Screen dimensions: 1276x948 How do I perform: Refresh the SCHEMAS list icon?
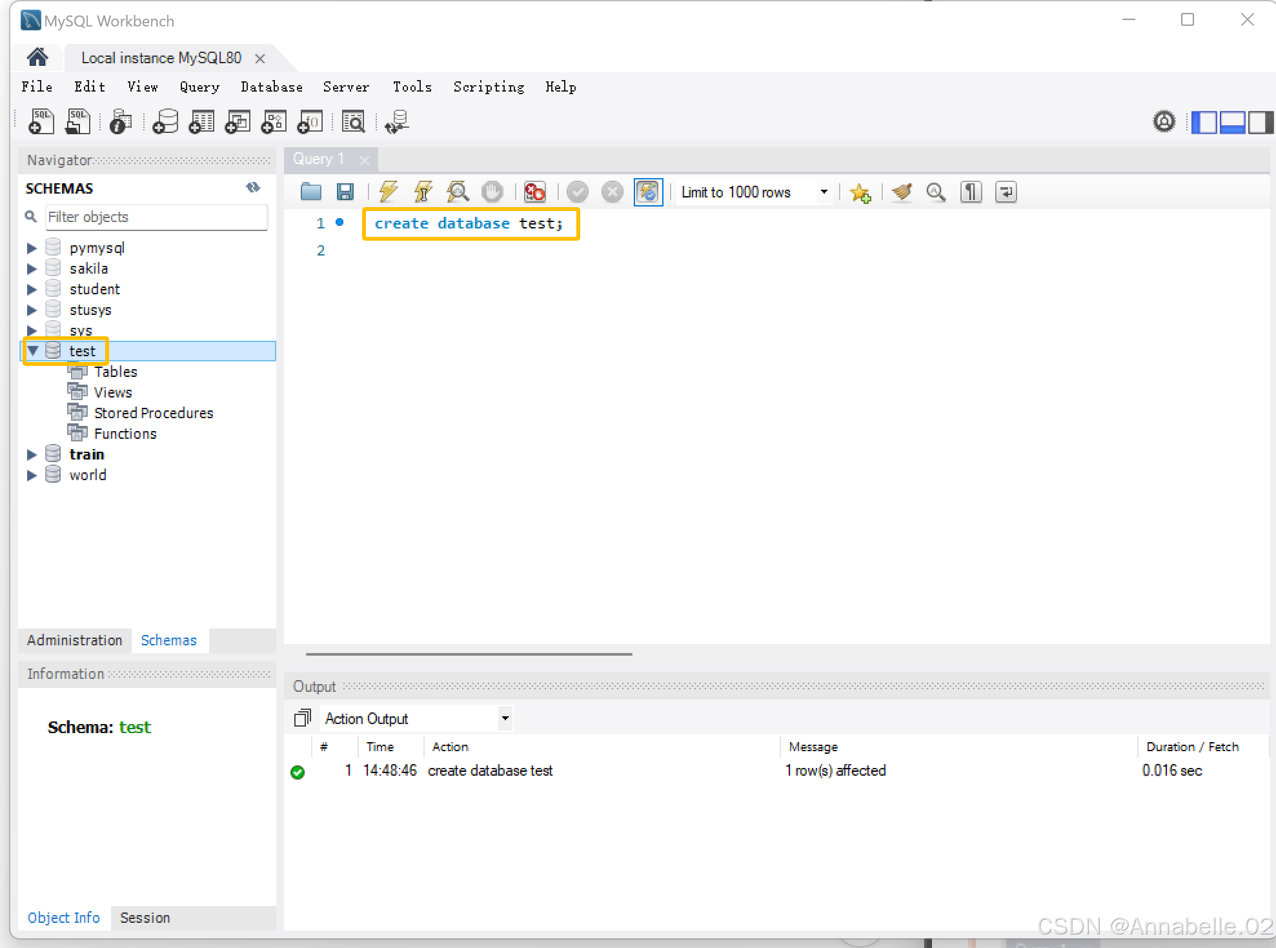tap(252, 188)
